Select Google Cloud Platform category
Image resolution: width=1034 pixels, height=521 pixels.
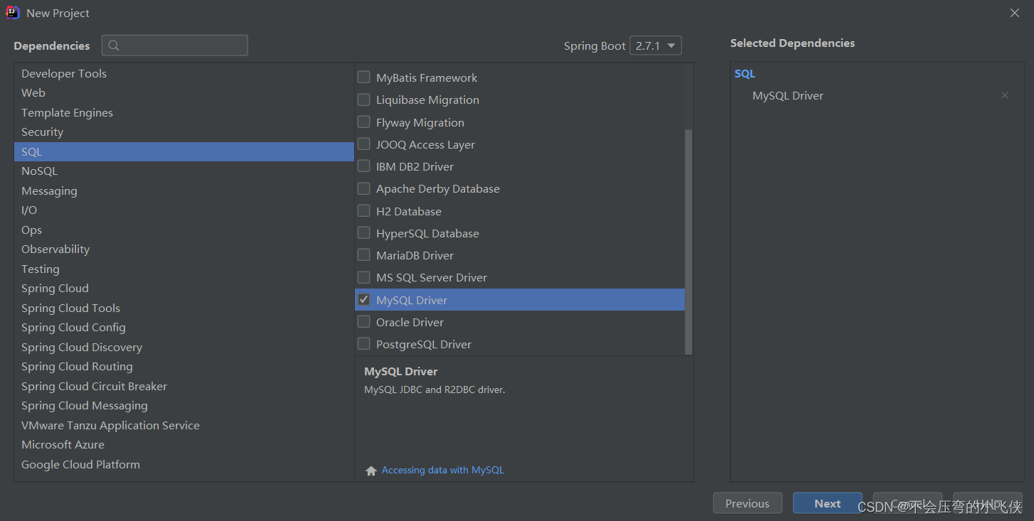click(183, 464)
